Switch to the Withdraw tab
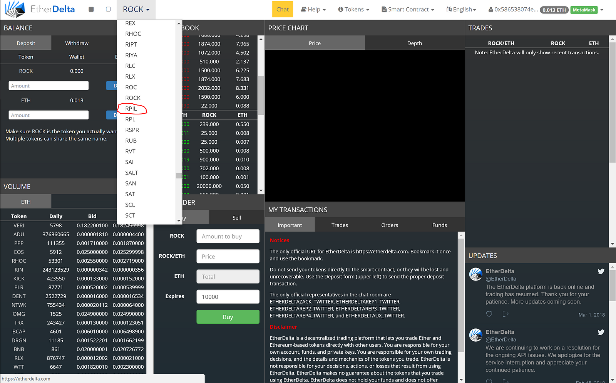616x383 pixels. point(77,43)
